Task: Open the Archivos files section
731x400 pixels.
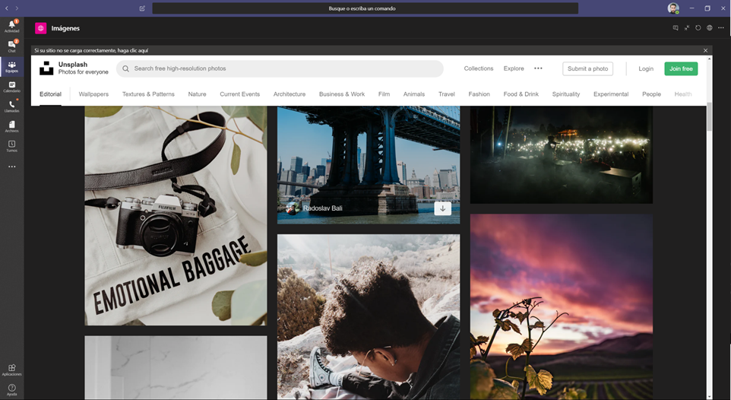Action: [x=11, y=125]
